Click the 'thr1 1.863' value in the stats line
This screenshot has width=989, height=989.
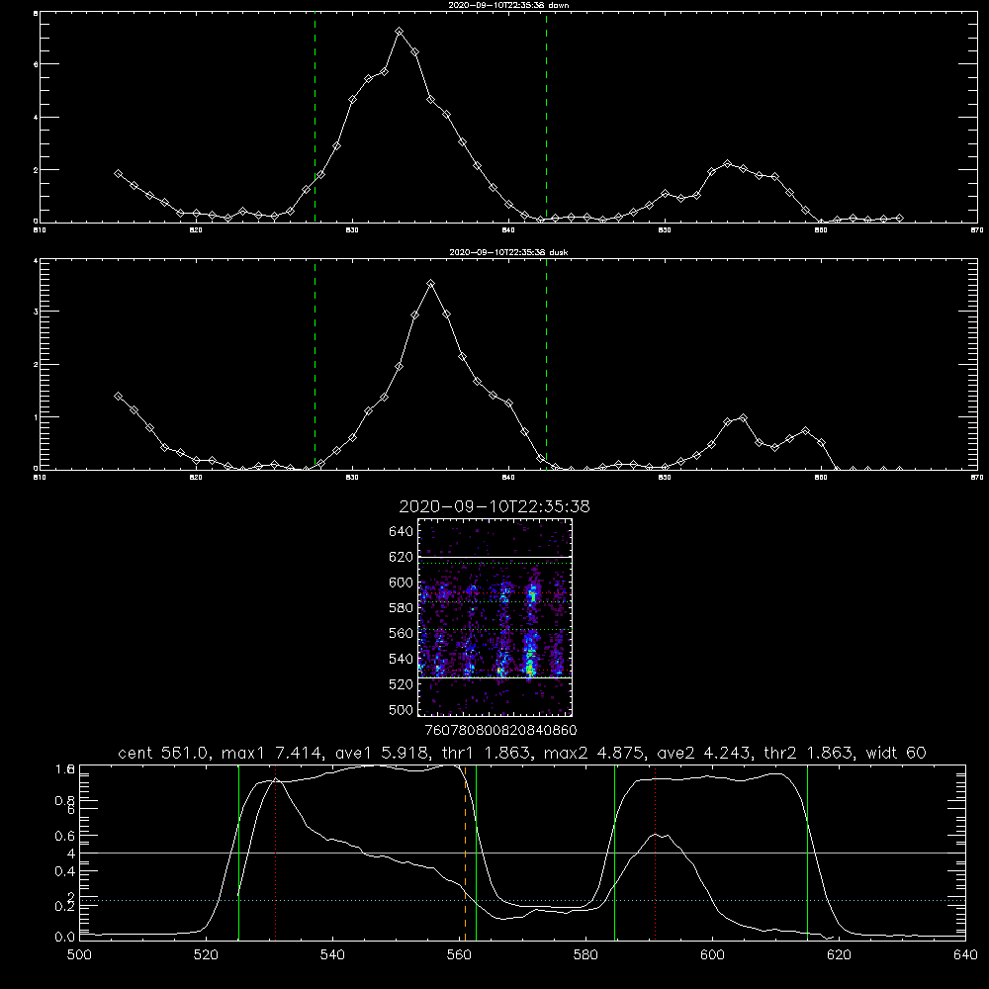485,753
